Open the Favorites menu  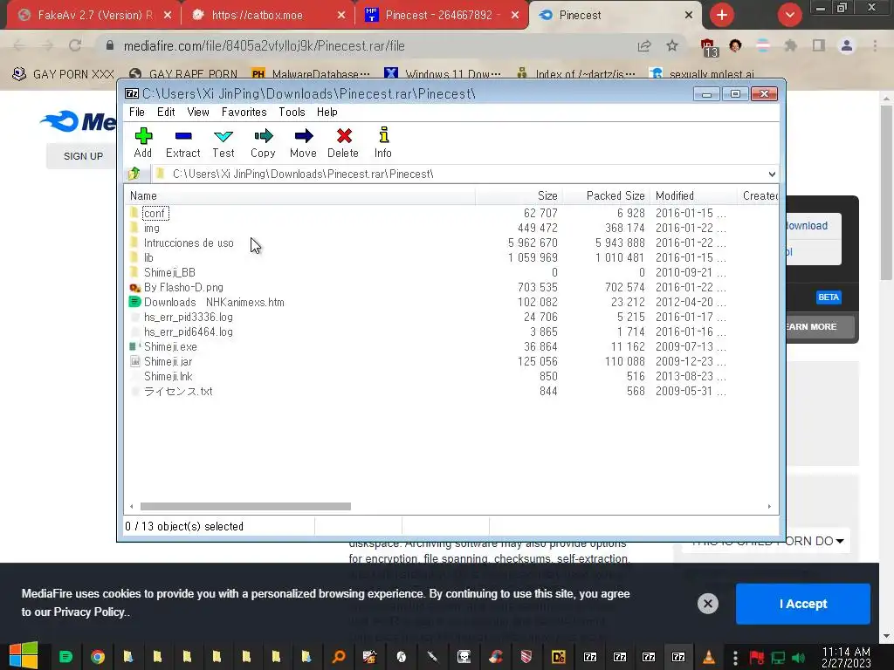pos(244,113)
